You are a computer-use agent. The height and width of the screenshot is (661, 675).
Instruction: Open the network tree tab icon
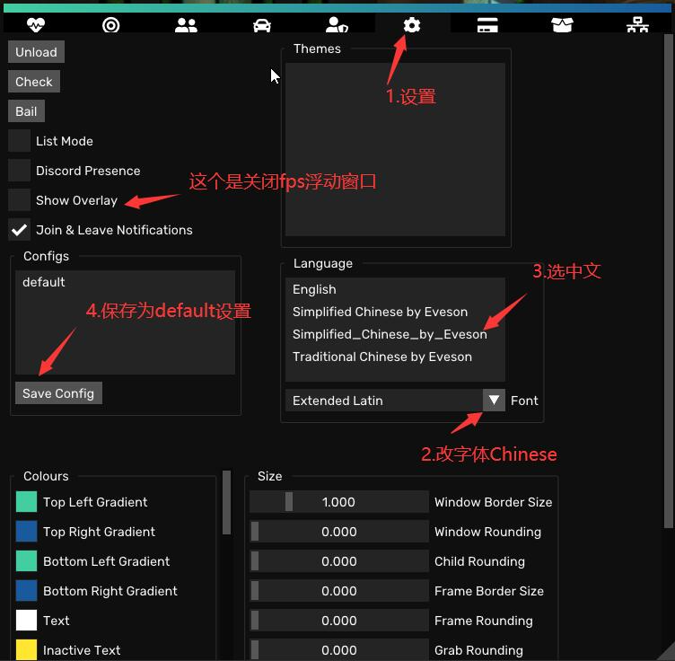637,25
